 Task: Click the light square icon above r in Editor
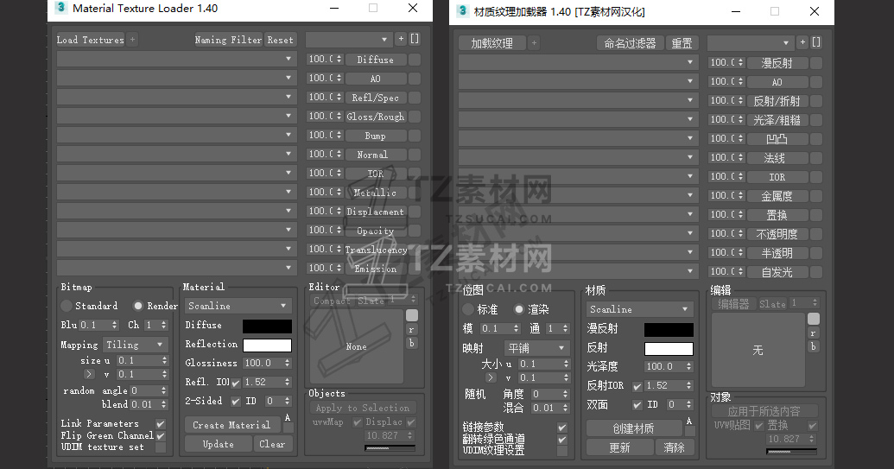tap(412, 315)
